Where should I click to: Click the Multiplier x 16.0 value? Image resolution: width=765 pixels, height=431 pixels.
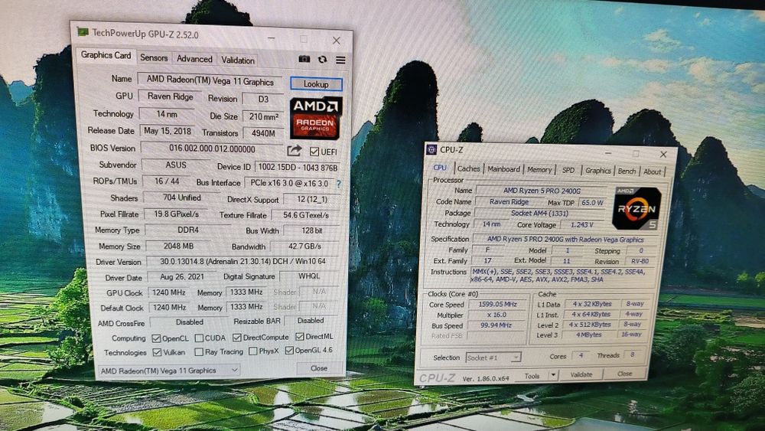pyautogui.click(x=496, y=315)
